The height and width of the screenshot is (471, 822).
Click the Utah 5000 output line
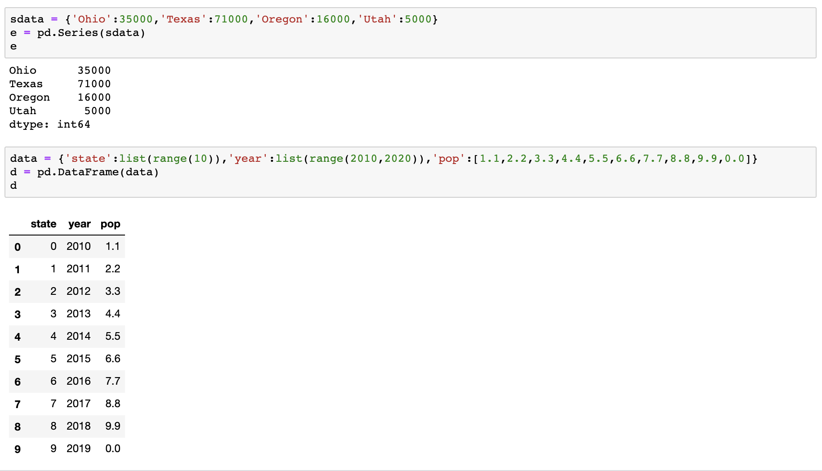point(60,111)
